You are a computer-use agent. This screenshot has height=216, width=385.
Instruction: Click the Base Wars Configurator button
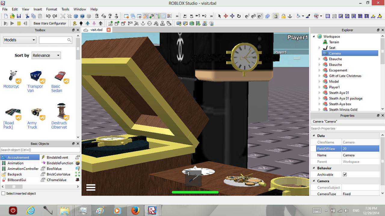[50, 23]
